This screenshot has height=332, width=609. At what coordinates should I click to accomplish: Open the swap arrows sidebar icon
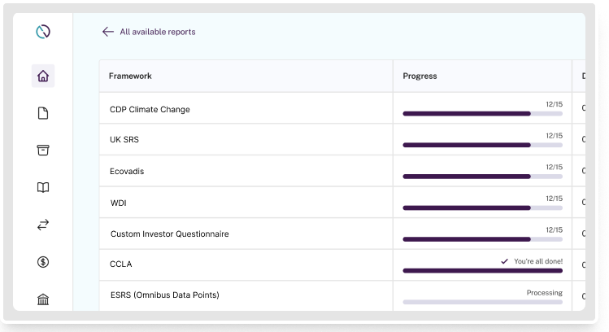click(43, 225)
